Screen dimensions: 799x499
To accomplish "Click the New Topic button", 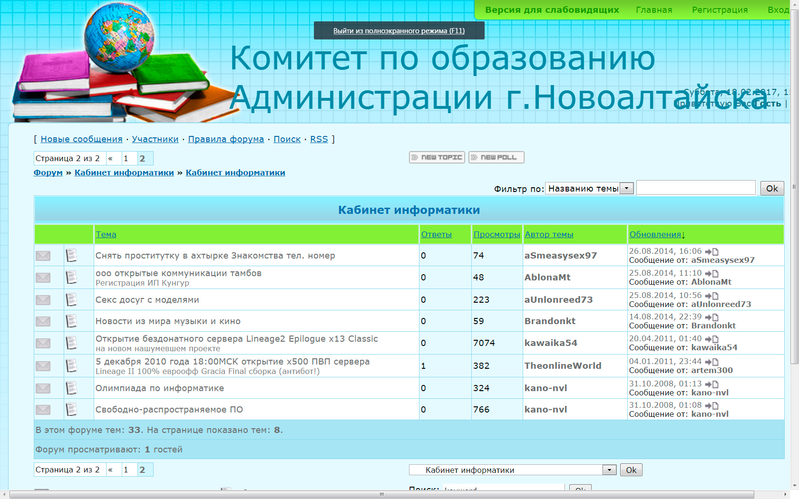I will [437, 157].
